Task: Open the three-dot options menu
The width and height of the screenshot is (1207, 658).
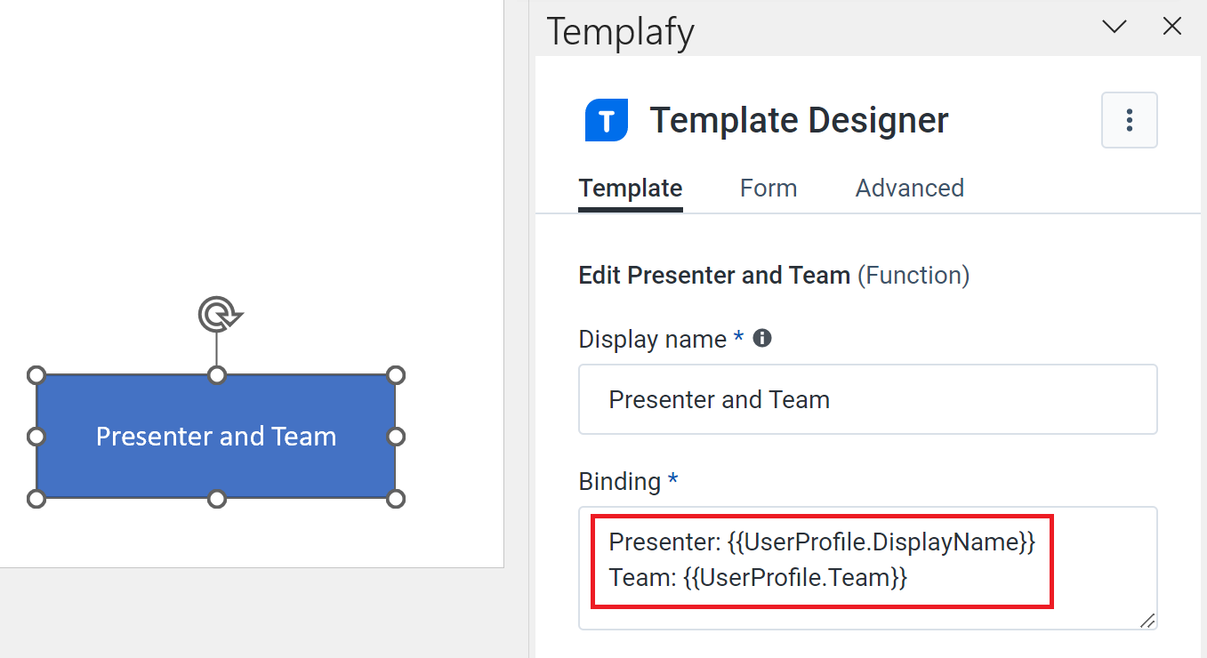Action: click(x=1129, y=120)
